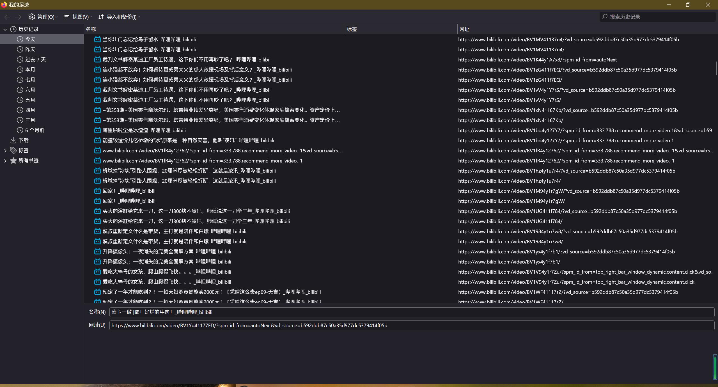Screen dimensions: 718x387
Task: Click the clock icon next to 今天
Action: coord(20,39)
